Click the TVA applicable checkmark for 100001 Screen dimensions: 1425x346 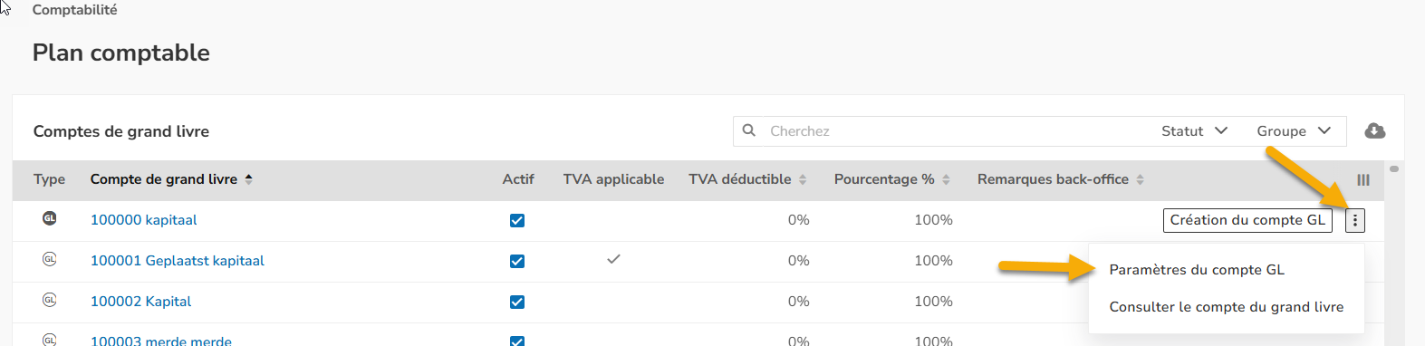coord(613,259)
